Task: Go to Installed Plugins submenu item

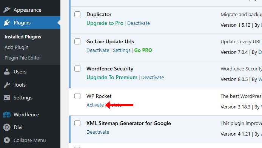Action: [23, 37]
